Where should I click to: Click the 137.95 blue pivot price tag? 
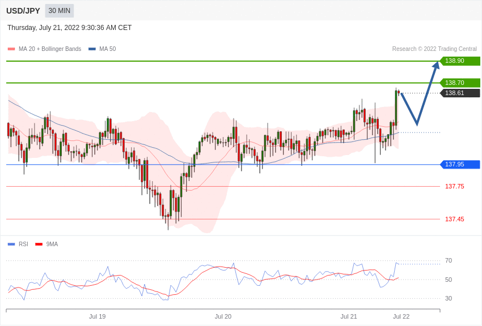(460, 164)
